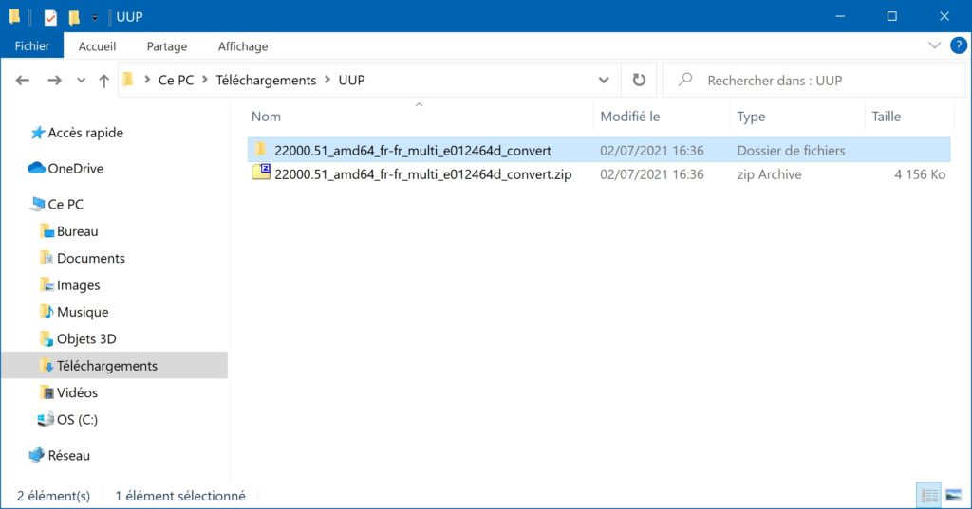
Task: Open the quick access toolbar customize dropdown
Action: [x=95, y=18]
